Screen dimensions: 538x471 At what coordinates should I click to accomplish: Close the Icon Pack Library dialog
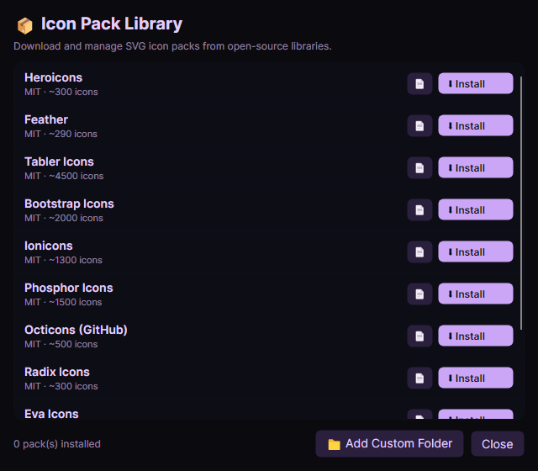click(x=497, y=444)
